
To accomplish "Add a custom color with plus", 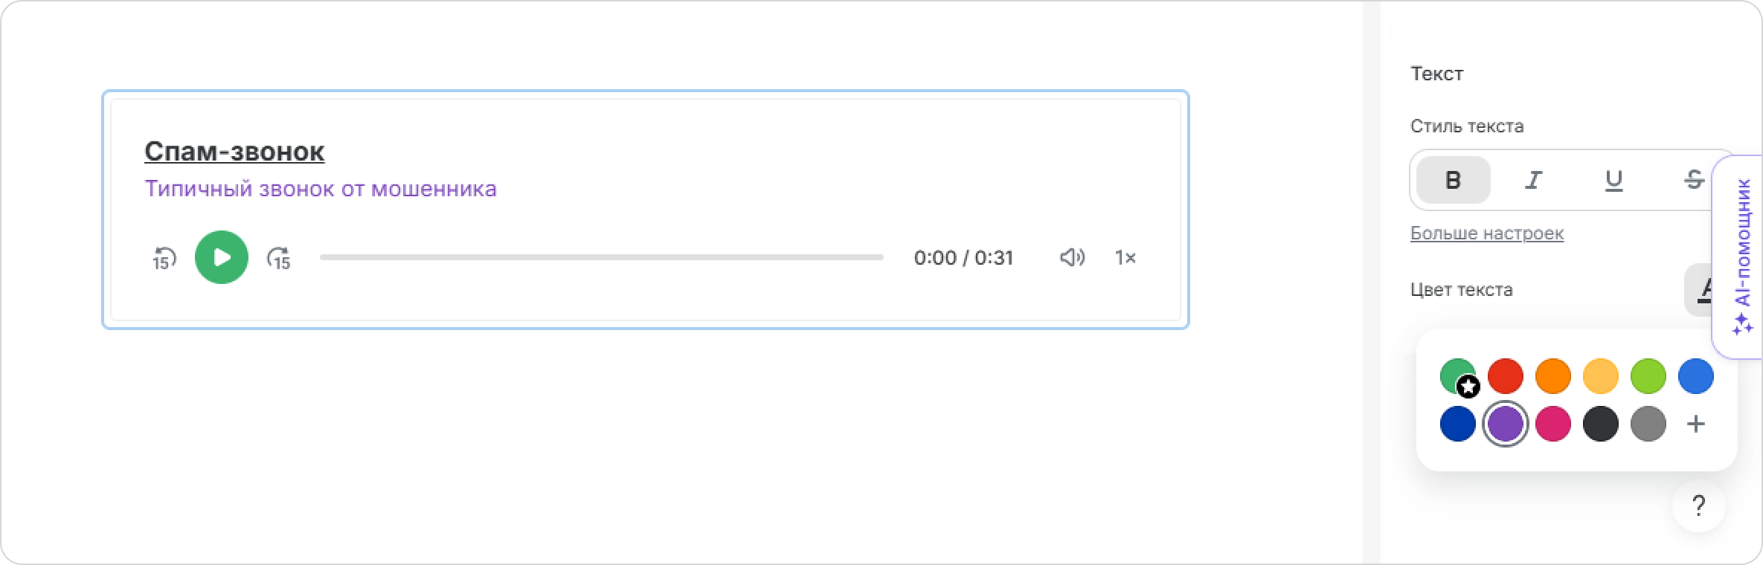I will click(x=1696, y=424).
